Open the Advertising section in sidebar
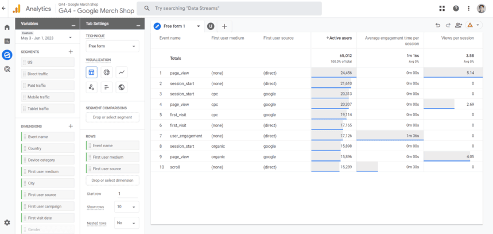This screenshot has width=493, height=234. click(x=7, y=69)
